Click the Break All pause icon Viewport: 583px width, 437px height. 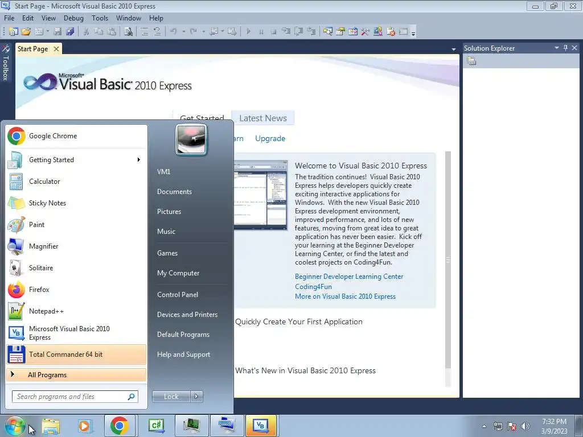[x=261, y=32]
